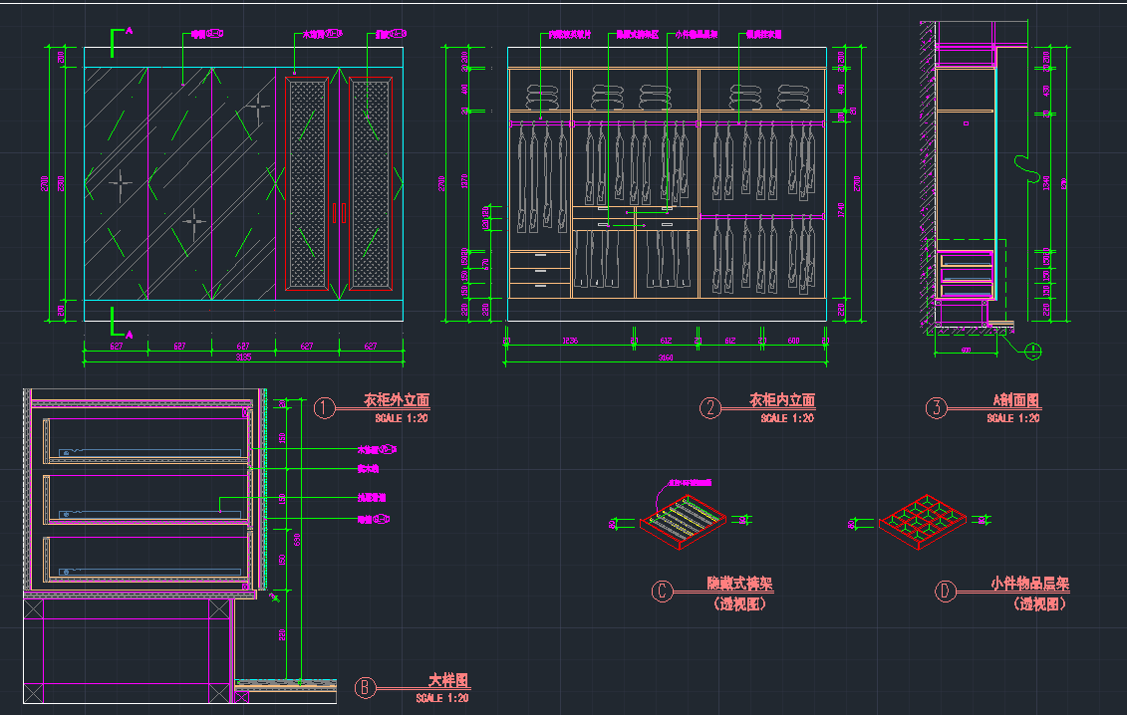Image resolution: width=1127 pixels, height=715 pixels.
Task: Click the 衣柜外立面 title text
Action: click(397, 400)
